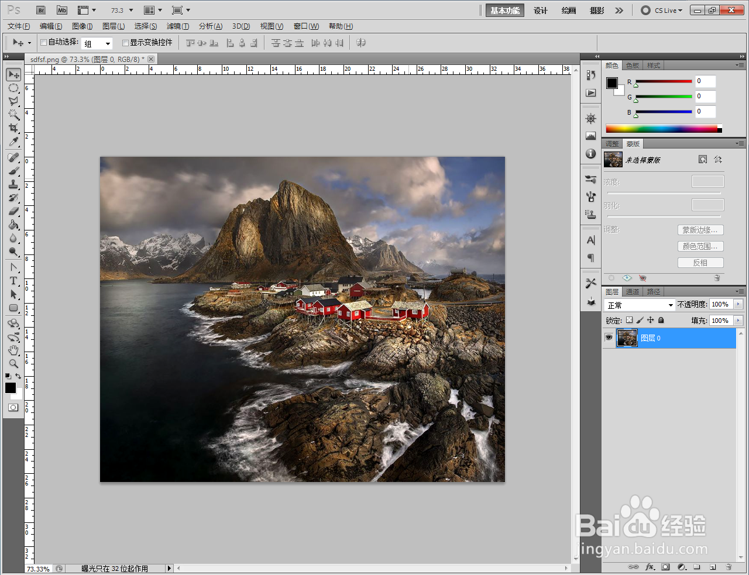The width and height of the screenshot is (749, 575).
Task: Select the 基本功能 workspace button
Action: 505,11
